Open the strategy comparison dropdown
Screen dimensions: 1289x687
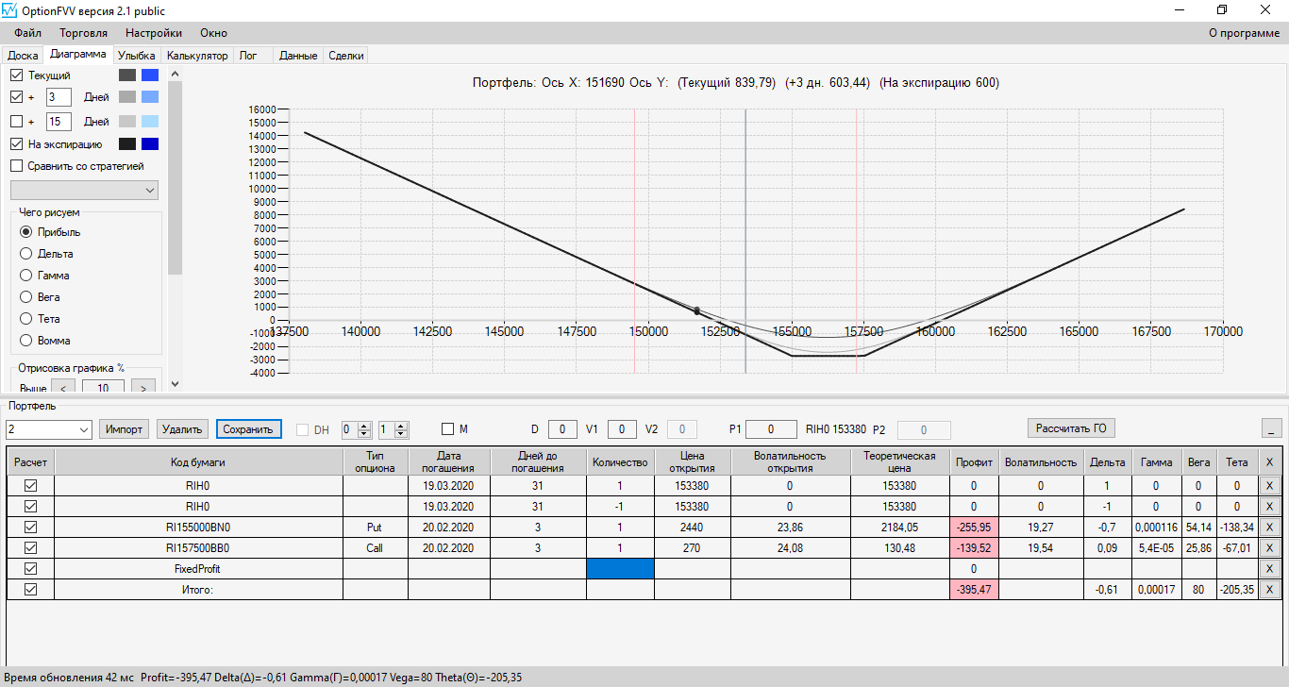pos(84,190)
